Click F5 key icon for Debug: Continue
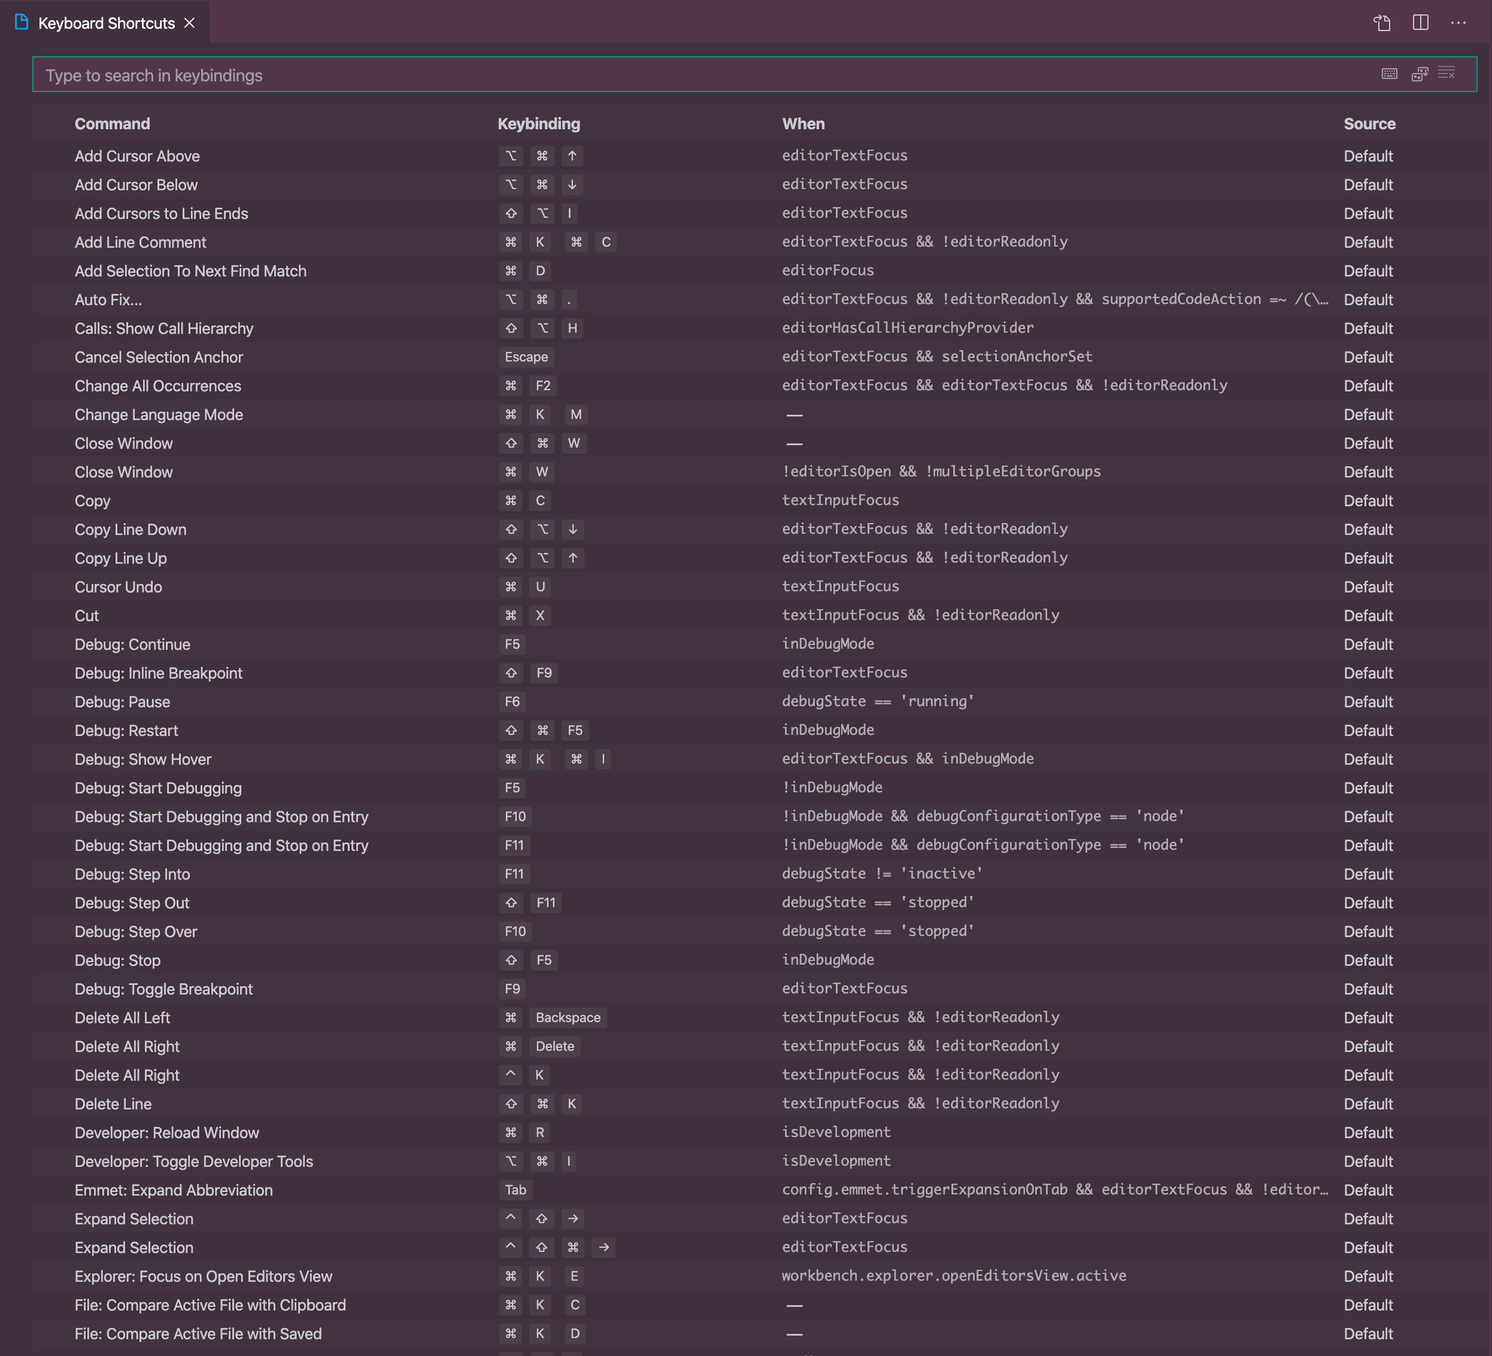 click(x=512, y=644)
